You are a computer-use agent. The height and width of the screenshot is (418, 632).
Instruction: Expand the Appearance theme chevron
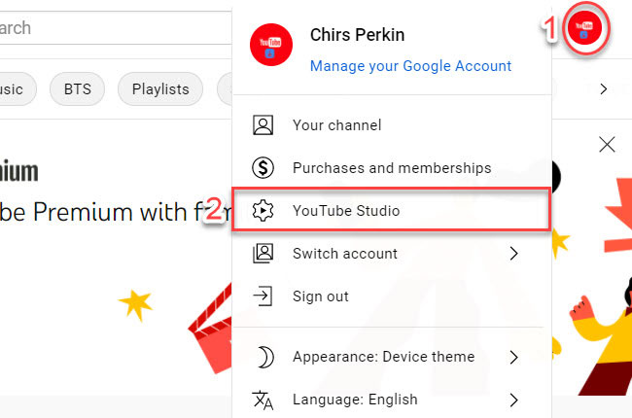point(513,357)
